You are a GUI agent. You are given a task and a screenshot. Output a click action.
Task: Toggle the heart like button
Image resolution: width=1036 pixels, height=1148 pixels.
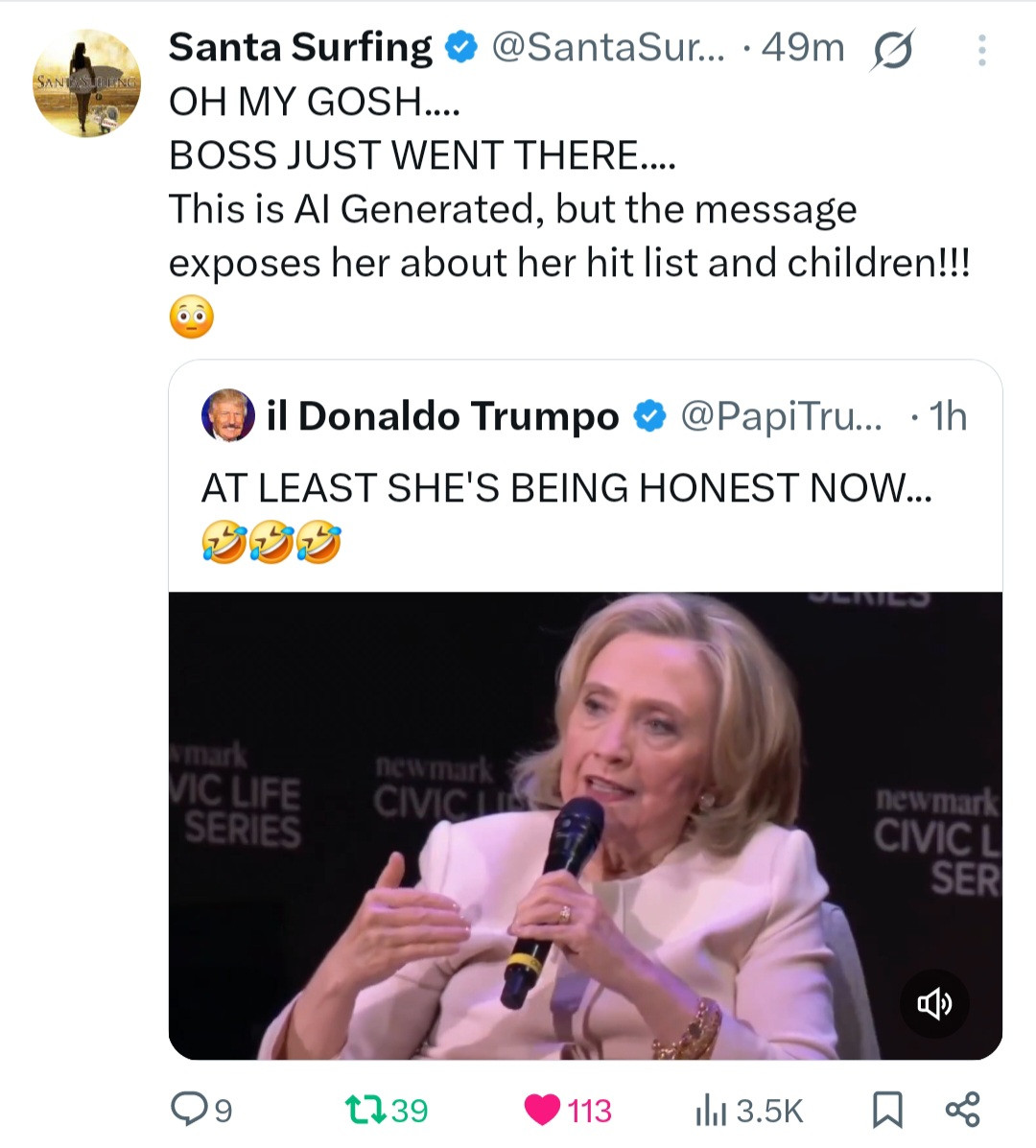543,1110
